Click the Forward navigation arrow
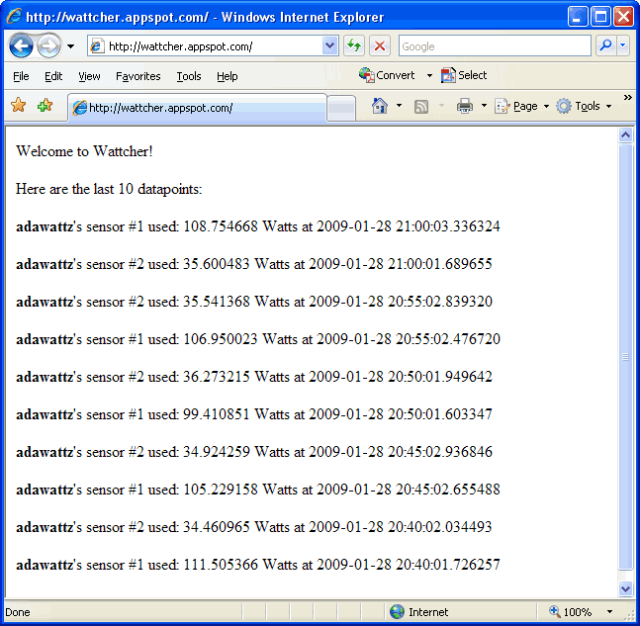The width and height of the screenshot is (640, 626). click(48, 46)
